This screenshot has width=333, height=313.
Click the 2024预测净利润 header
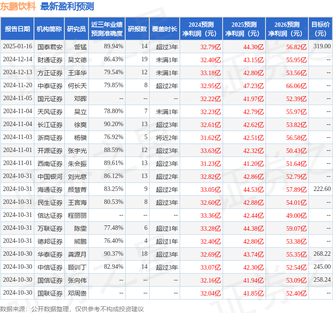[x=201, y=29]
